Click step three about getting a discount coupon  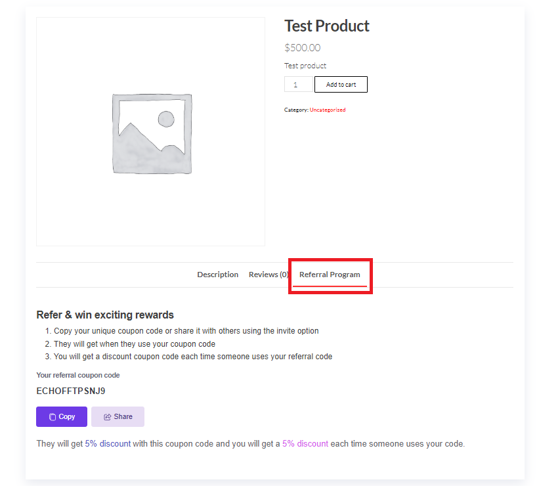click(192, 357)
